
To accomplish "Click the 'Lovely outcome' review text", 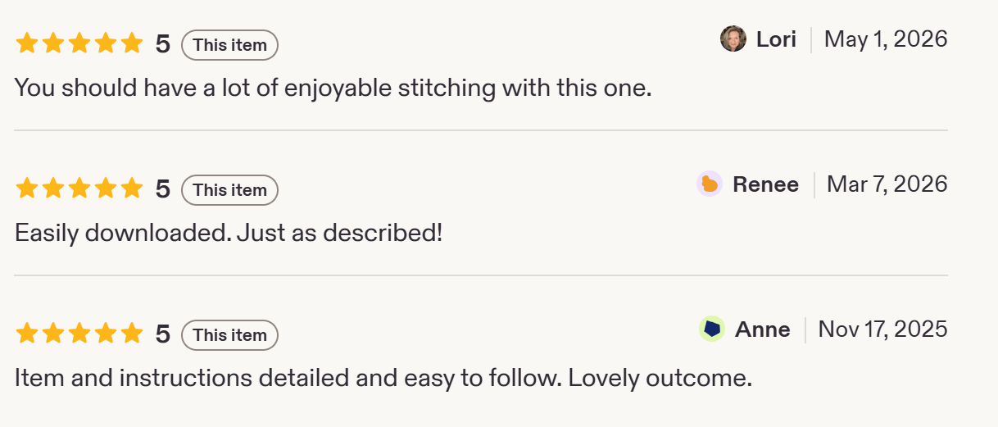I will click(660, 379).
